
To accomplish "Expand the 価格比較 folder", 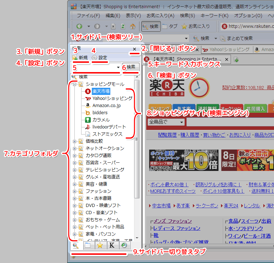I will (x=74, y=141).
